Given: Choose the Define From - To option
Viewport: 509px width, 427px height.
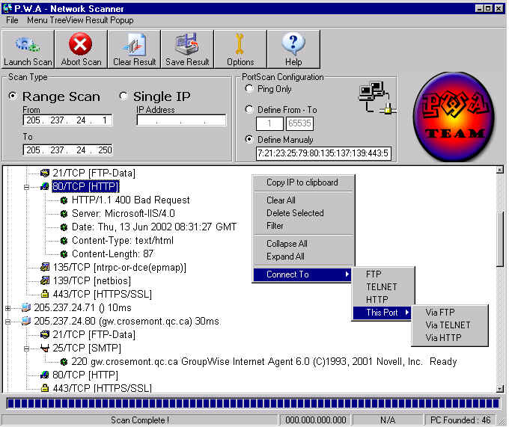Looking at the screenshot, I should (x=250, y=109).
